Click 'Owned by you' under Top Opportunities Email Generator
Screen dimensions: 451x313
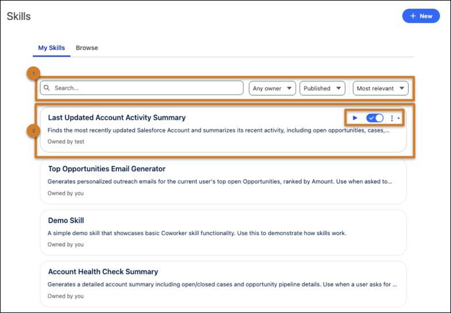coord(66,193)
